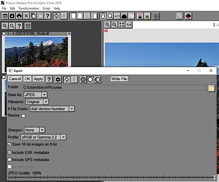Browse for folder using yellow folder icon
The width and height of the screenshot is (219, 182).
pyautogui.click(x=211, y=88)
